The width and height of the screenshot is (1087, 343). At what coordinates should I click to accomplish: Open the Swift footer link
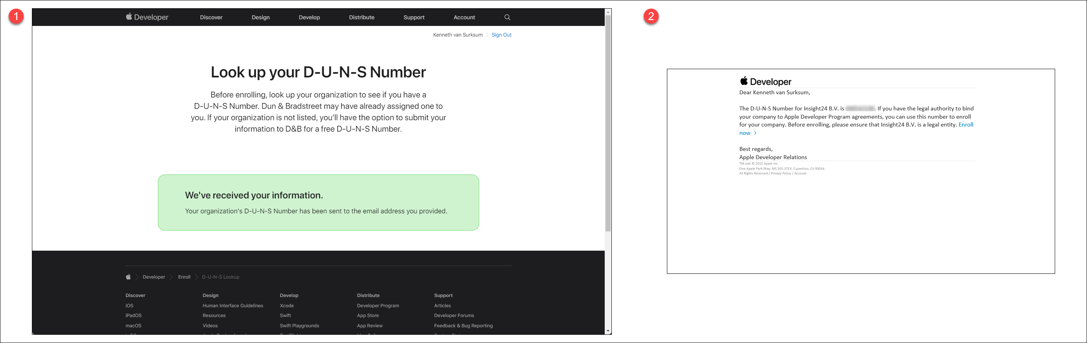point(285,315)
